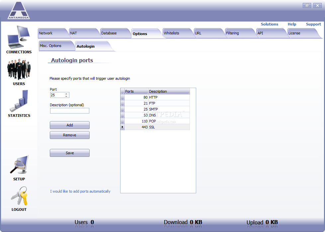Open the Users section icon
Viewport: 325px width, 232px height.
point(19,70)
